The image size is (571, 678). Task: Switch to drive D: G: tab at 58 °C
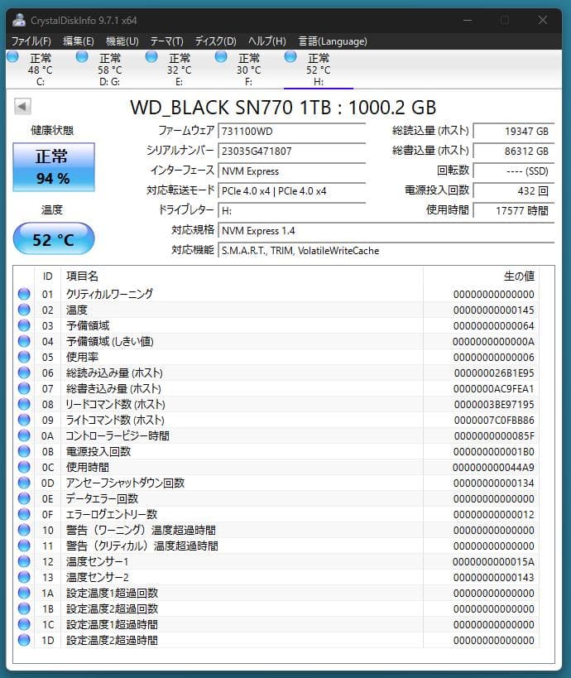click(x=110, y=70)
